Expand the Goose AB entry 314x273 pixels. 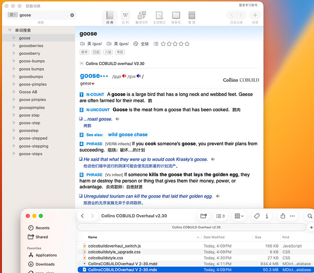[x=14, y=92]
